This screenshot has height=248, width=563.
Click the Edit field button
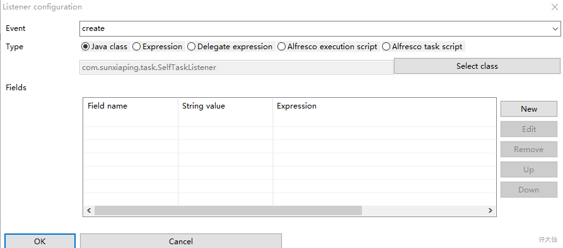(x=529, y=129)
